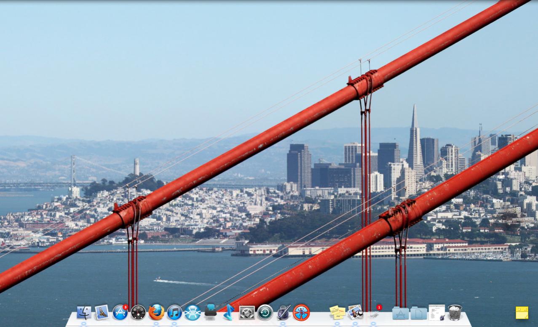Open the red circular figure app icon
The height and width of the screenshot is (327, 538).
tap(301, 313)
